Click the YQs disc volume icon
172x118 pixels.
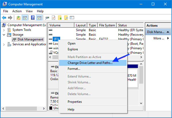(x=50, y=53)
